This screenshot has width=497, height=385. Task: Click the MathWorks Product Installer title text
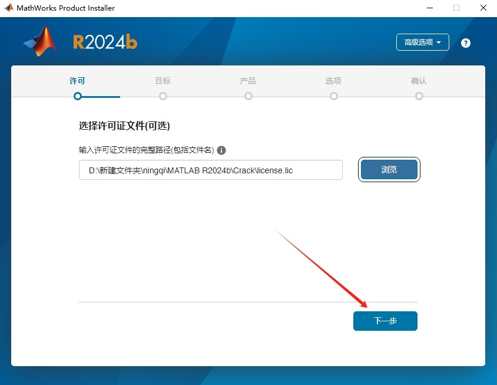coord(65,8)
